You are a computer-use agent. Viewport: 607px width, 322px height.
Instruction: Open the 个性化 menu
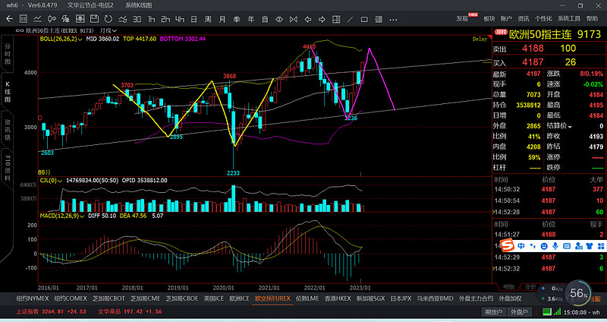543,18
